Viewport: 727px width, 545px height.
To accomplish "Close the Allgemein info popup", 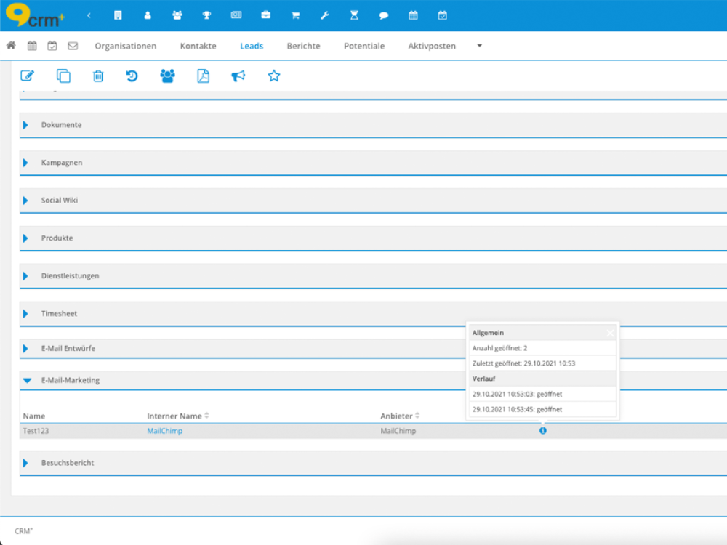I will (x=610, y=333).
